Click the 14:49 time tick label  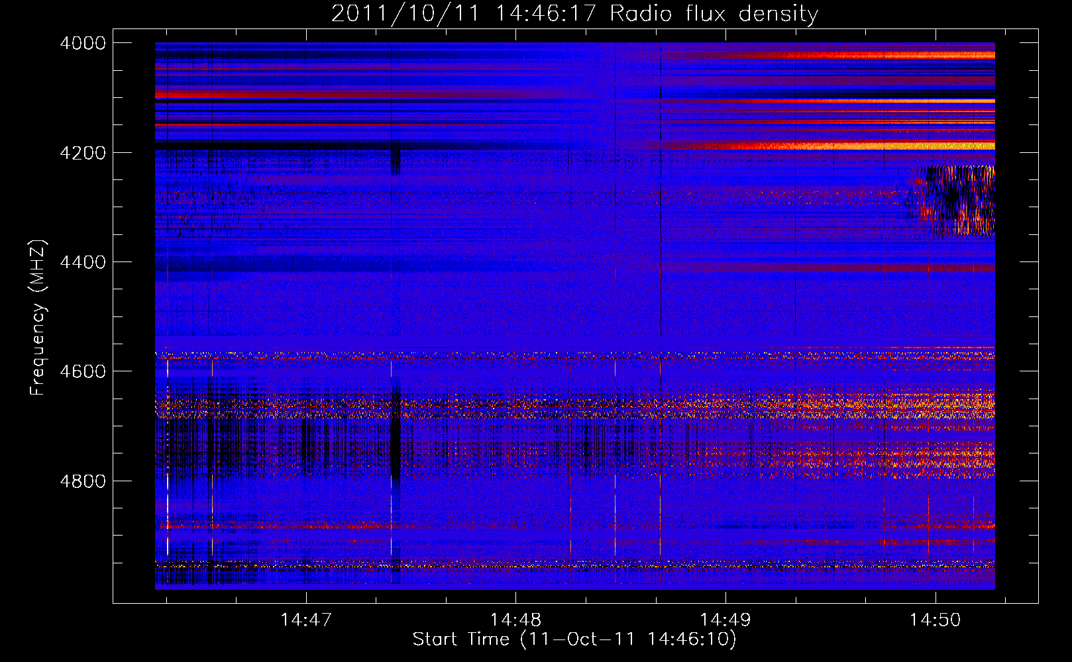725,620
